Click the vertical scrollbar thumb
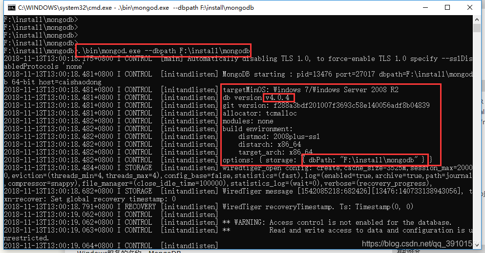The image size is (485, 253). tap(477, 28)
